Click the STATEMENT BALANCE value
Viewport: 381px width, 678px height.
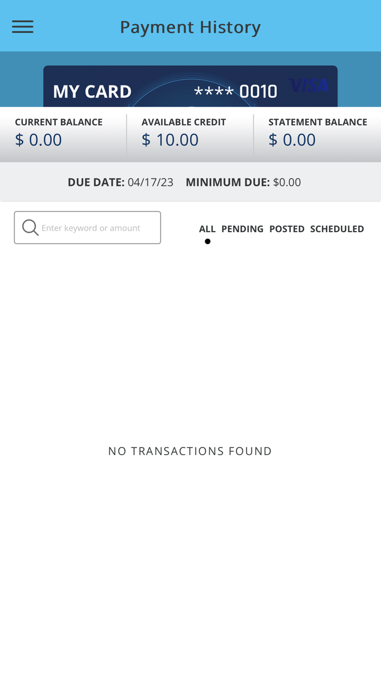[292, 139]
